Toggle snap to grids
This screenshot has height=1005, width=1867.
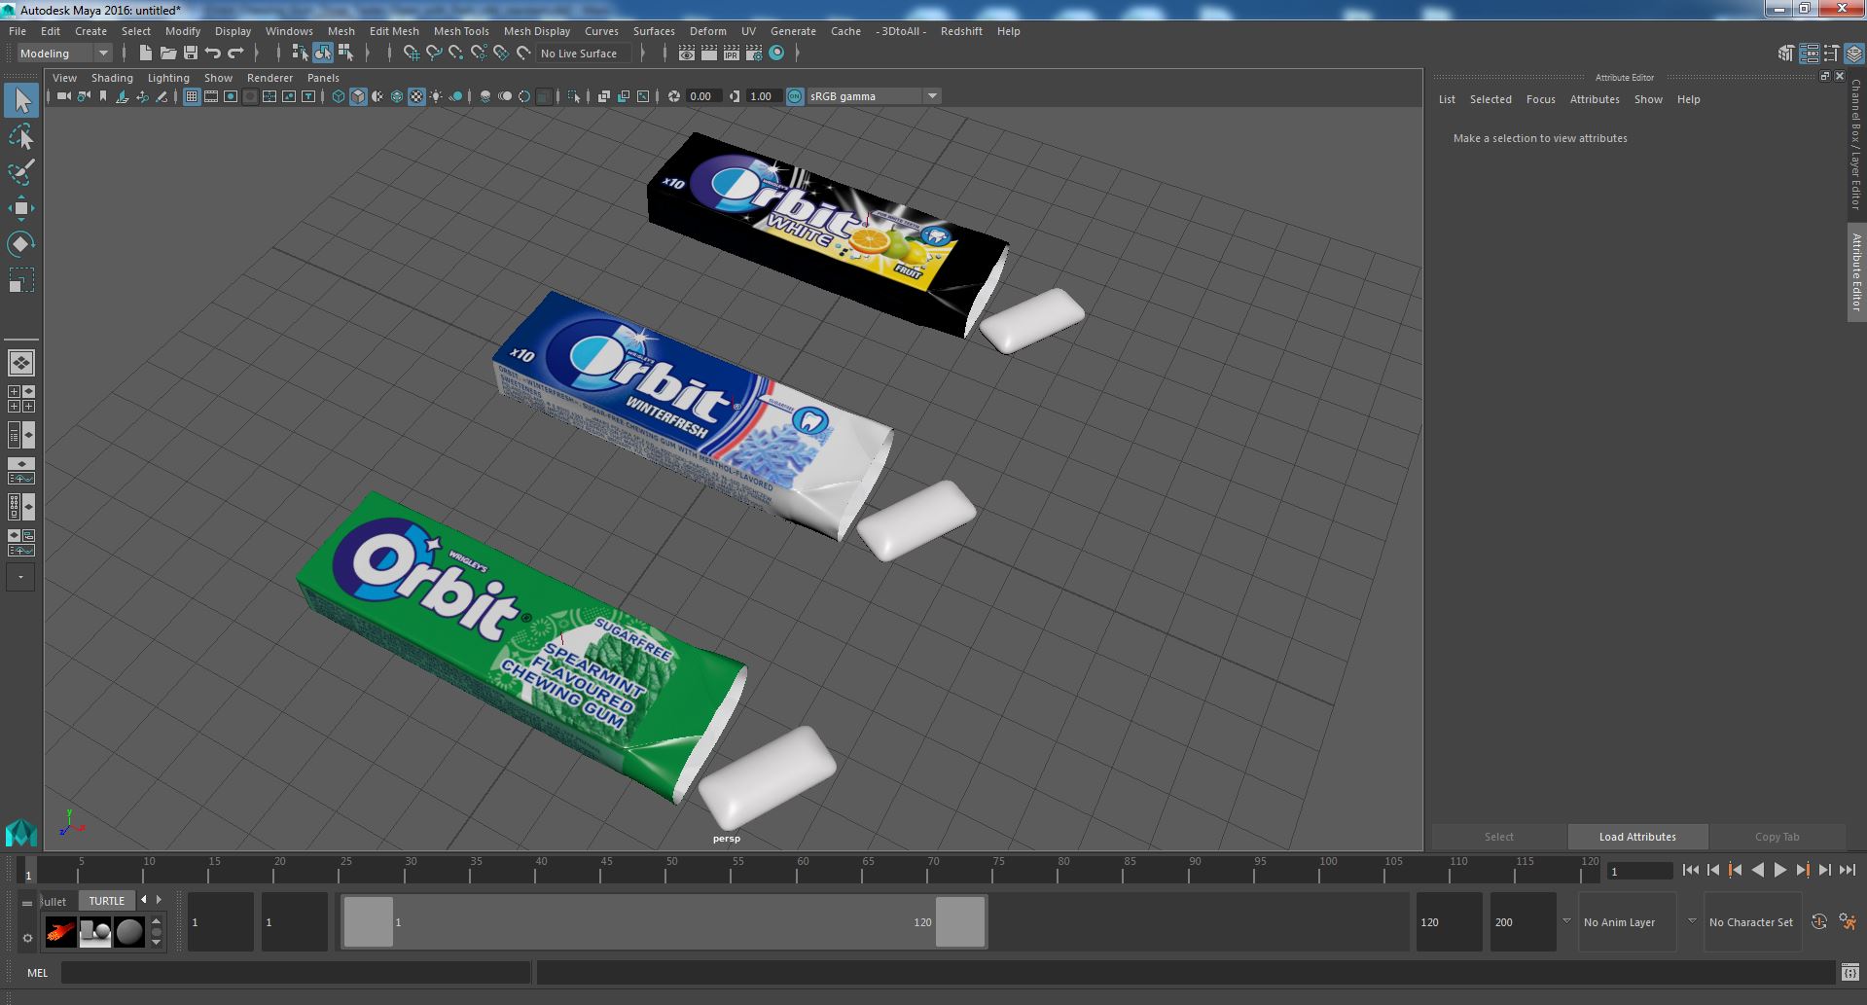point(411,53)
